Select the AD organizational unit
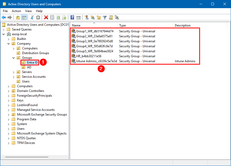The height and width of the screenshot is (166, 231). click(29, 67)
